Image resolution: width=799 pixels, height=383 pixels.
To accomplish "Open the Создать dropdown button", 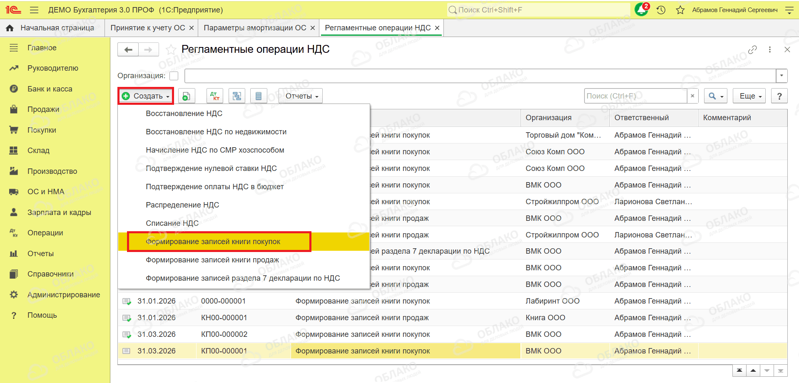I will point(146,96).
